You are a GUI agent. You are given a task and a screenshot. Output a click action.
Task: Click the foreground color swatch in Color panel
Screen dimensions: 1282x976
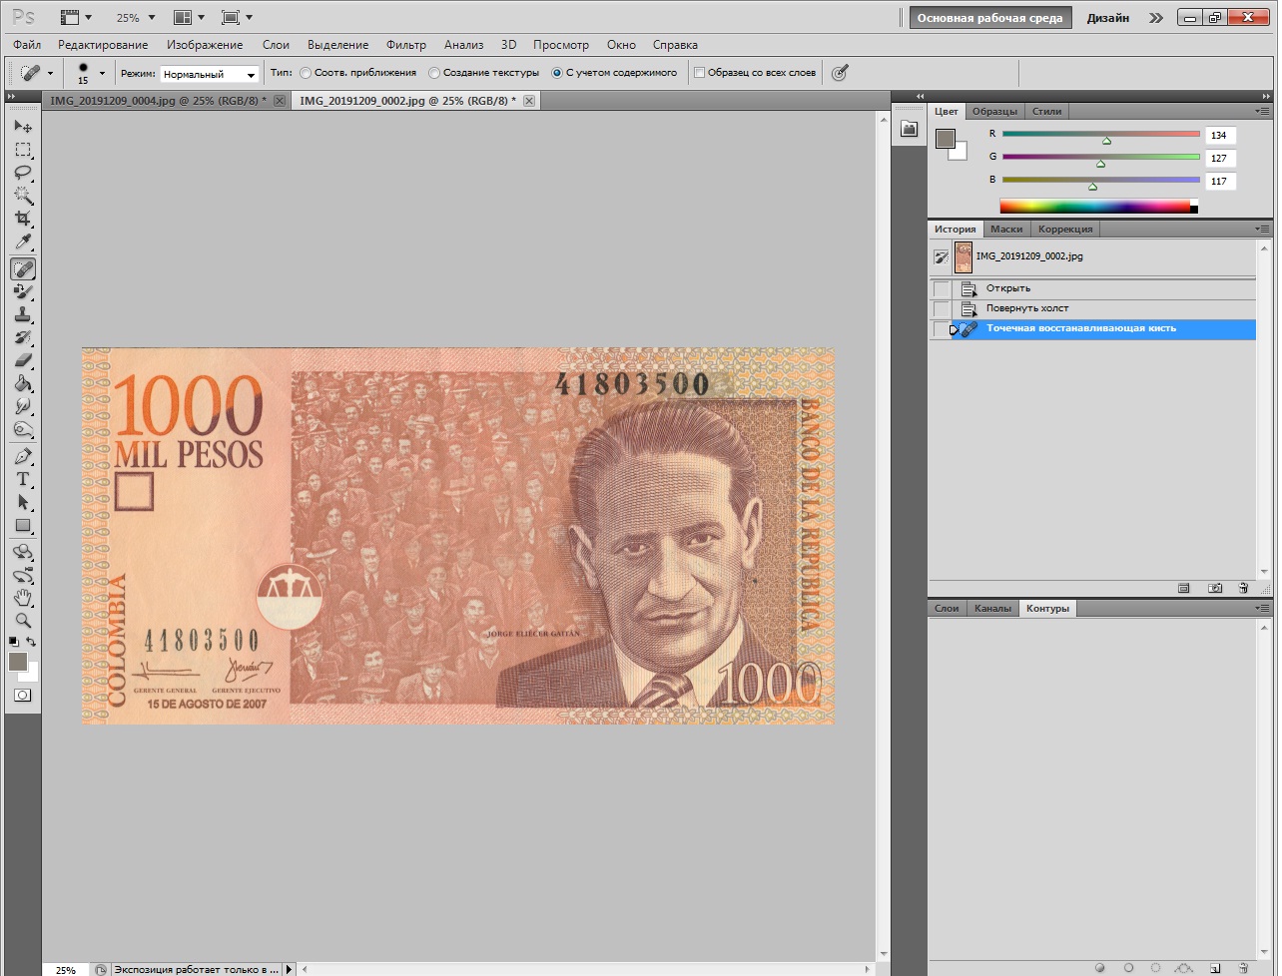tap(946, 139)
